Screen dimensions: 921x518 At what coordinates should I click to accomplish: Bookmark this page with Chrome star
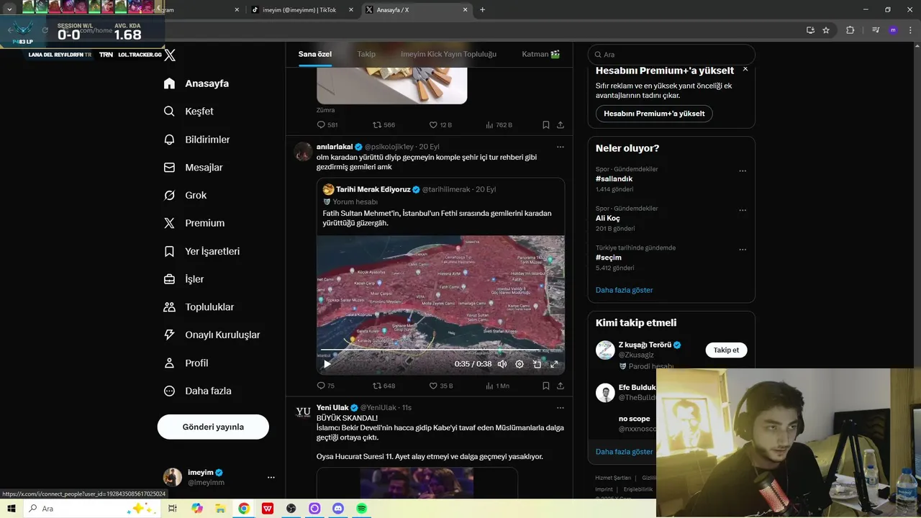pyautogui.click(x=826, y=30)
